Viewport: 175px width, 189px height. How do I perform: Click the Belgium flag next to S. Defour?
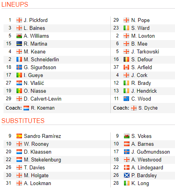click(126, 59)
